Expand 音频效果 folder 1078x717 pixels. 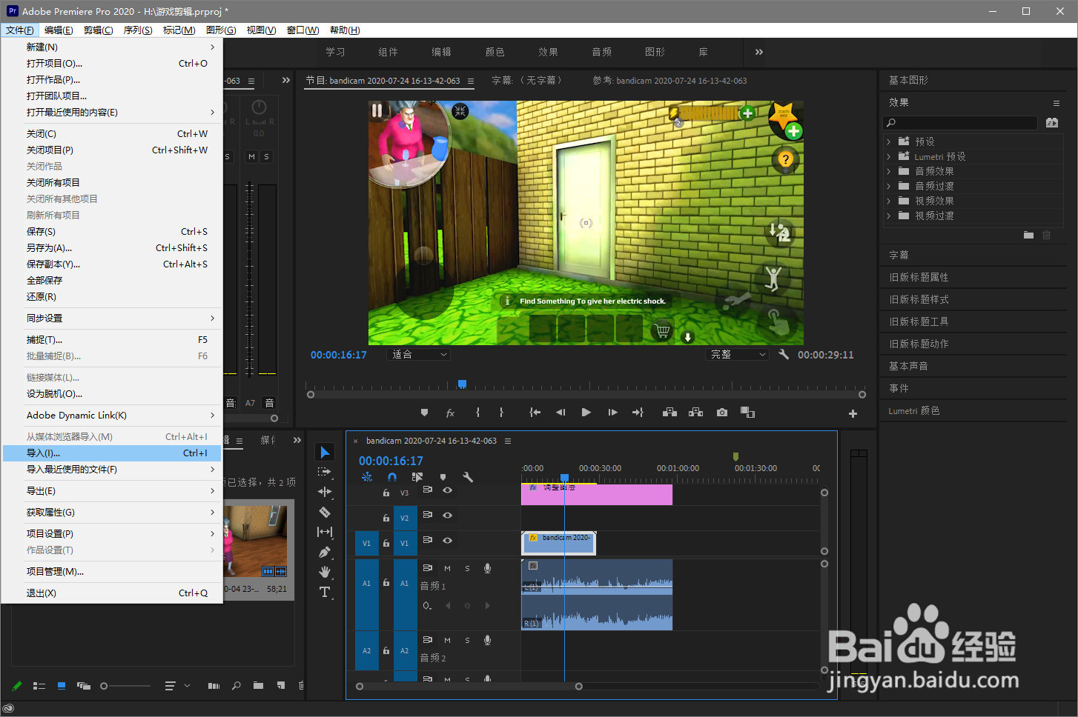(888, 171)
